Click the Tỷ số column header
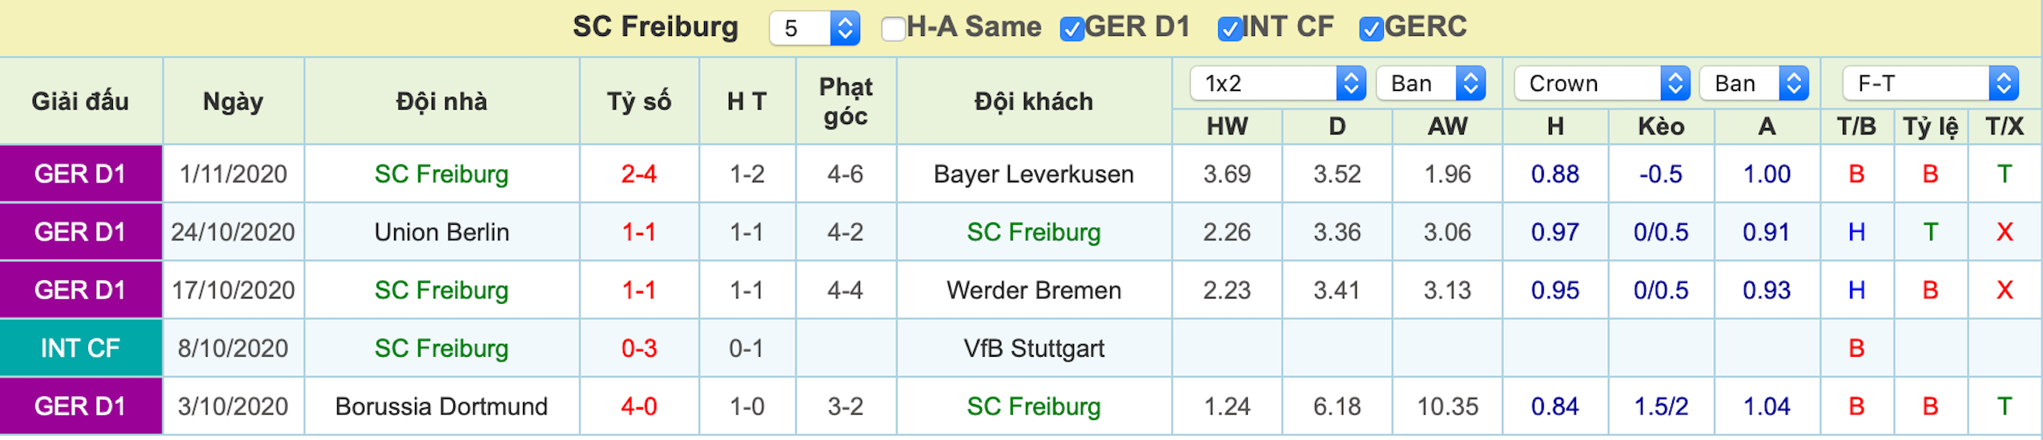This screenshot has height=440, width=2043. point(639,102)
